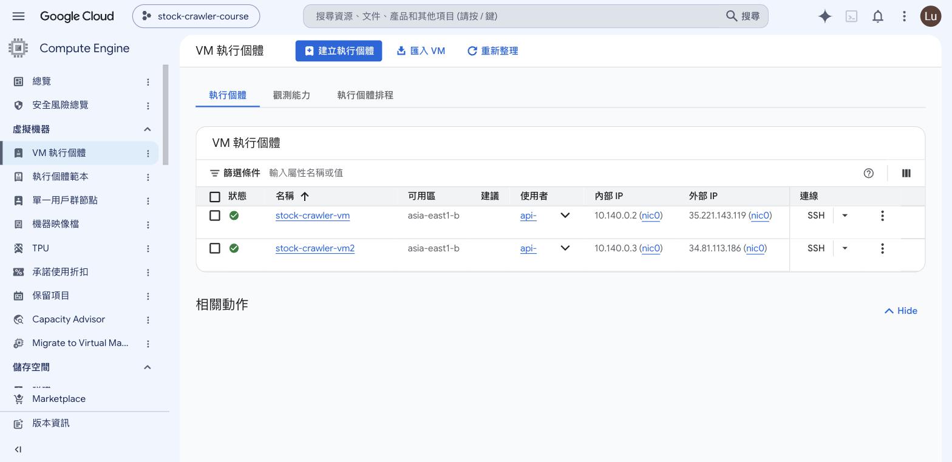Open the filter help question icon
952x462 pixels.
point(868,173)
